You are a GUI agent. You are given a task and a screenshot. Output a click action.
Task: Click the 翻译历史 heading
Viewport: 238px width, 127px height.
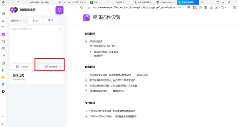[19, 75]
